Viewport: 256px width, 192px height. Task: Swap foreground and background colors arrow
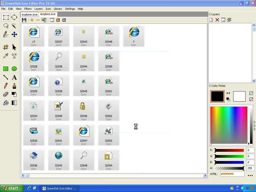[228, 93]
